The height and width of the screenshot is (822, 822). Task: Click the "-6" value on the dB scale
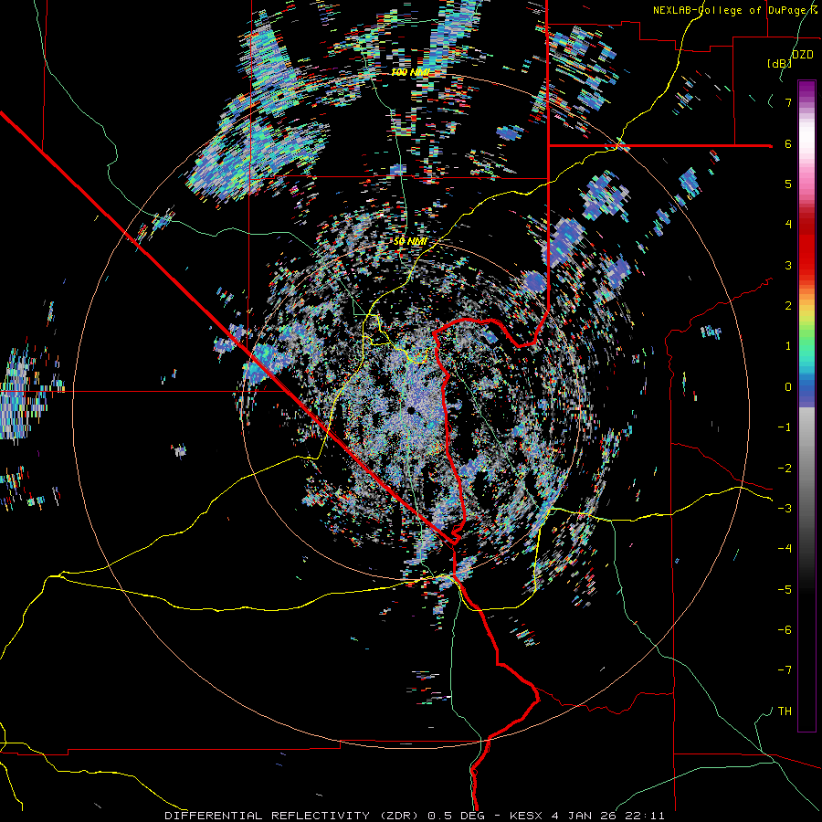tap(785, 630)
